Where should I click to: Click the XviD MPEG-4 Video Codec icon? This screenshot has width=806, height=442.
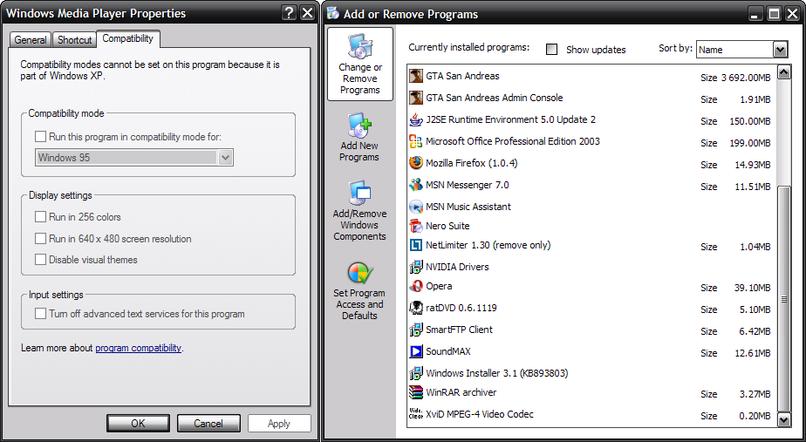[416, 414]
